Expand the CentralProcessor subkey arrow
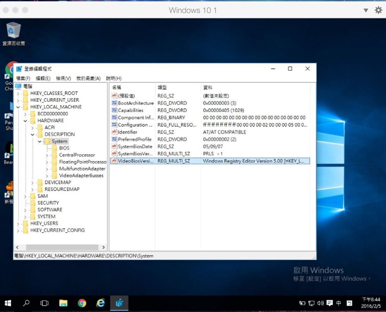The width and height of the screenshot is (386, 312). click(x=47, y=155)
